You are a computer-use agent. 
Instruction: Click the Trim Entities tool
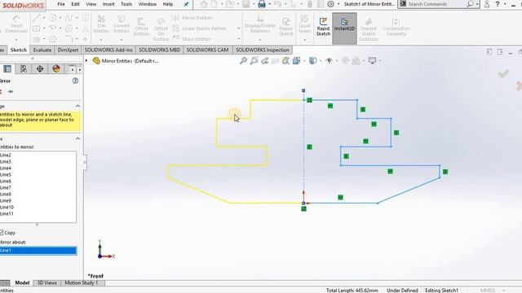(101, 24)
